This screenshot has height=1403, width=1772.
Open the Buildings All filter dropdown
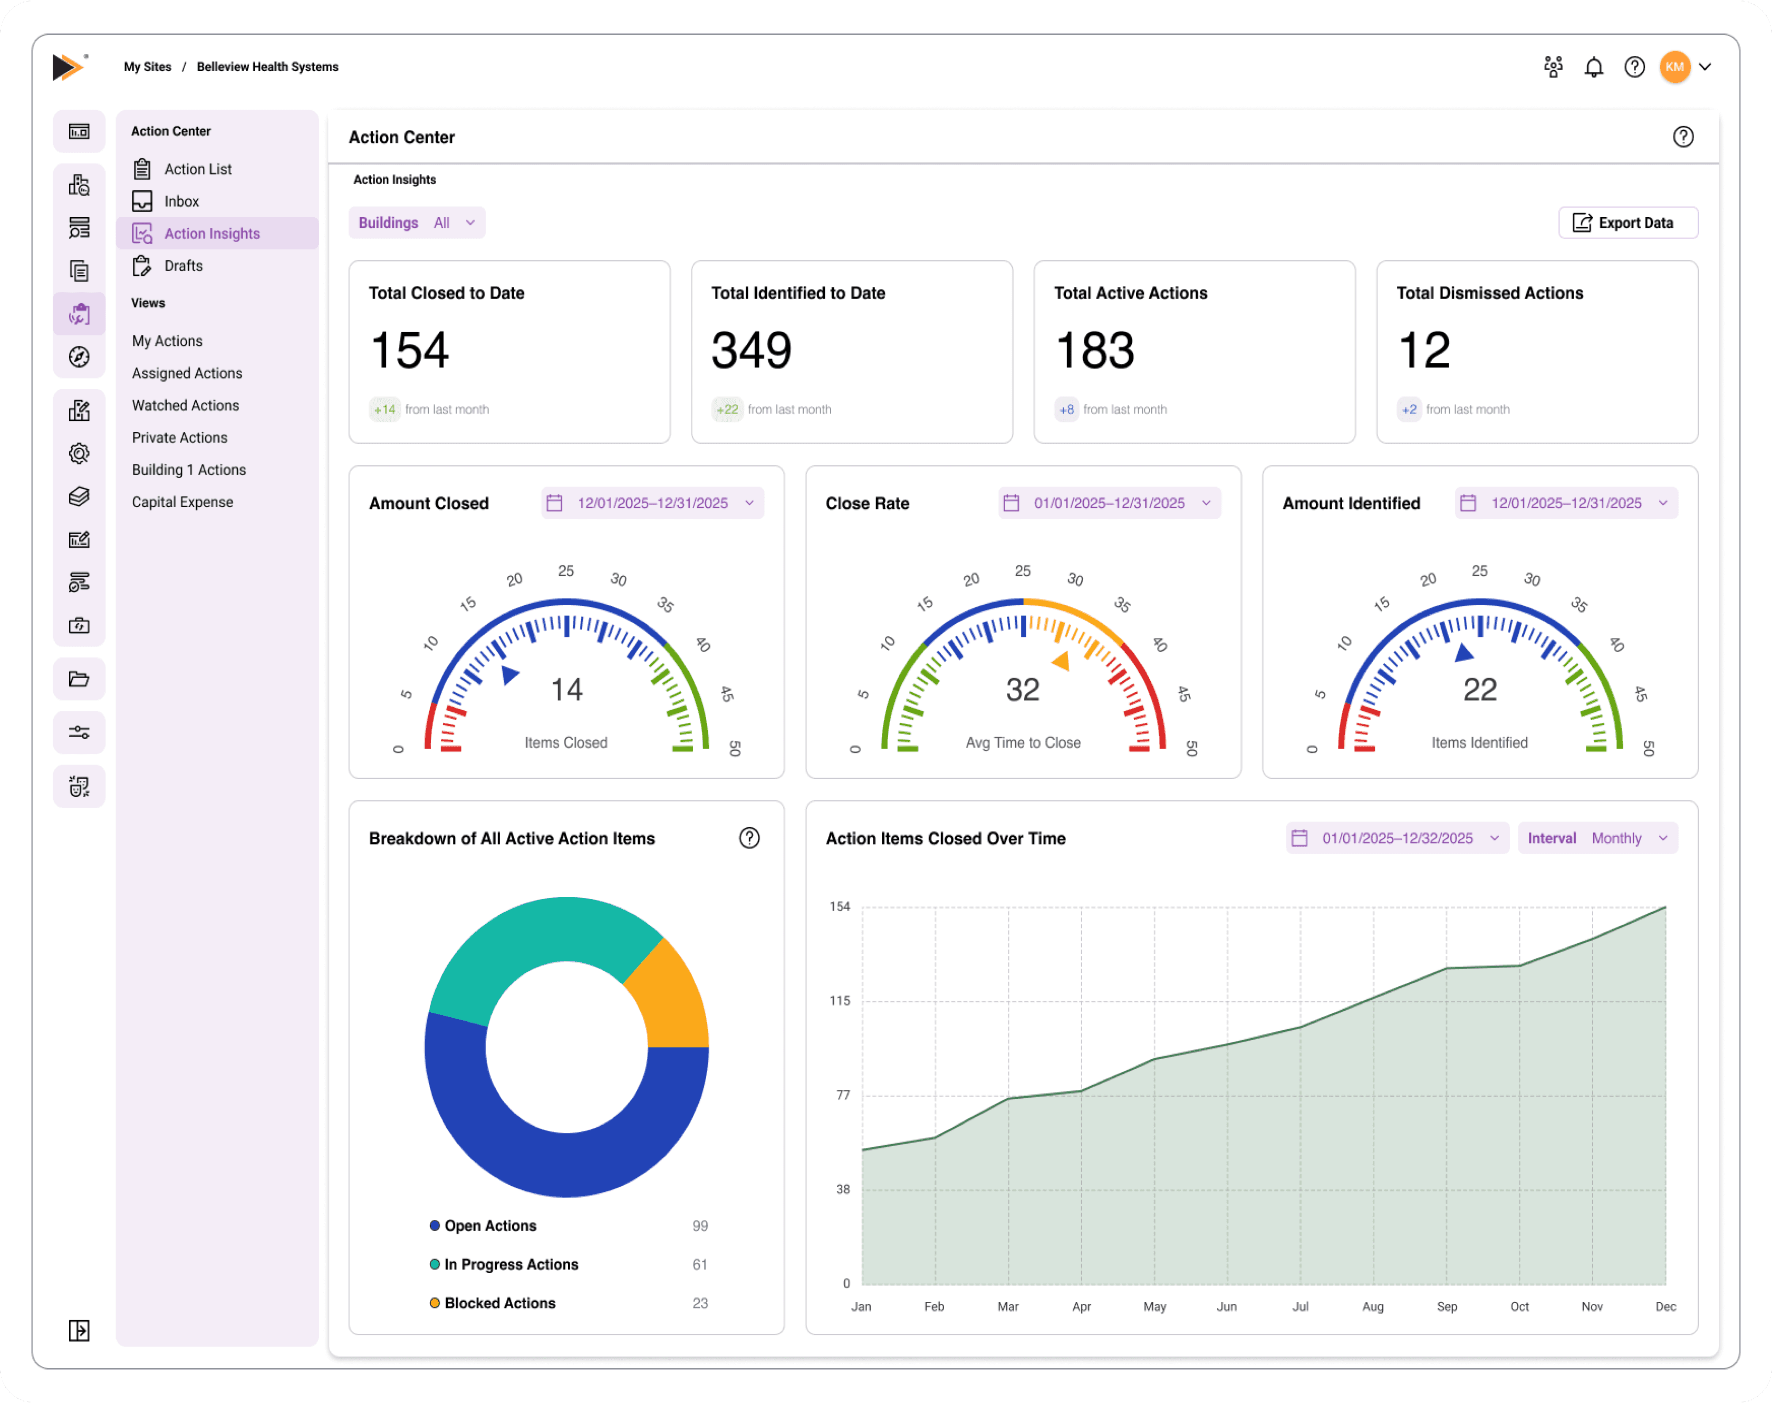[417, 222]
